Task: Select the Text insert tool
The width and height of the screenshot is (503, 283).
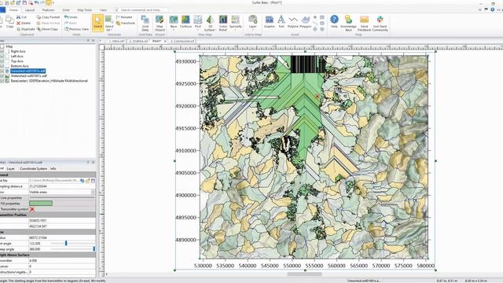Action: point(281,22)
